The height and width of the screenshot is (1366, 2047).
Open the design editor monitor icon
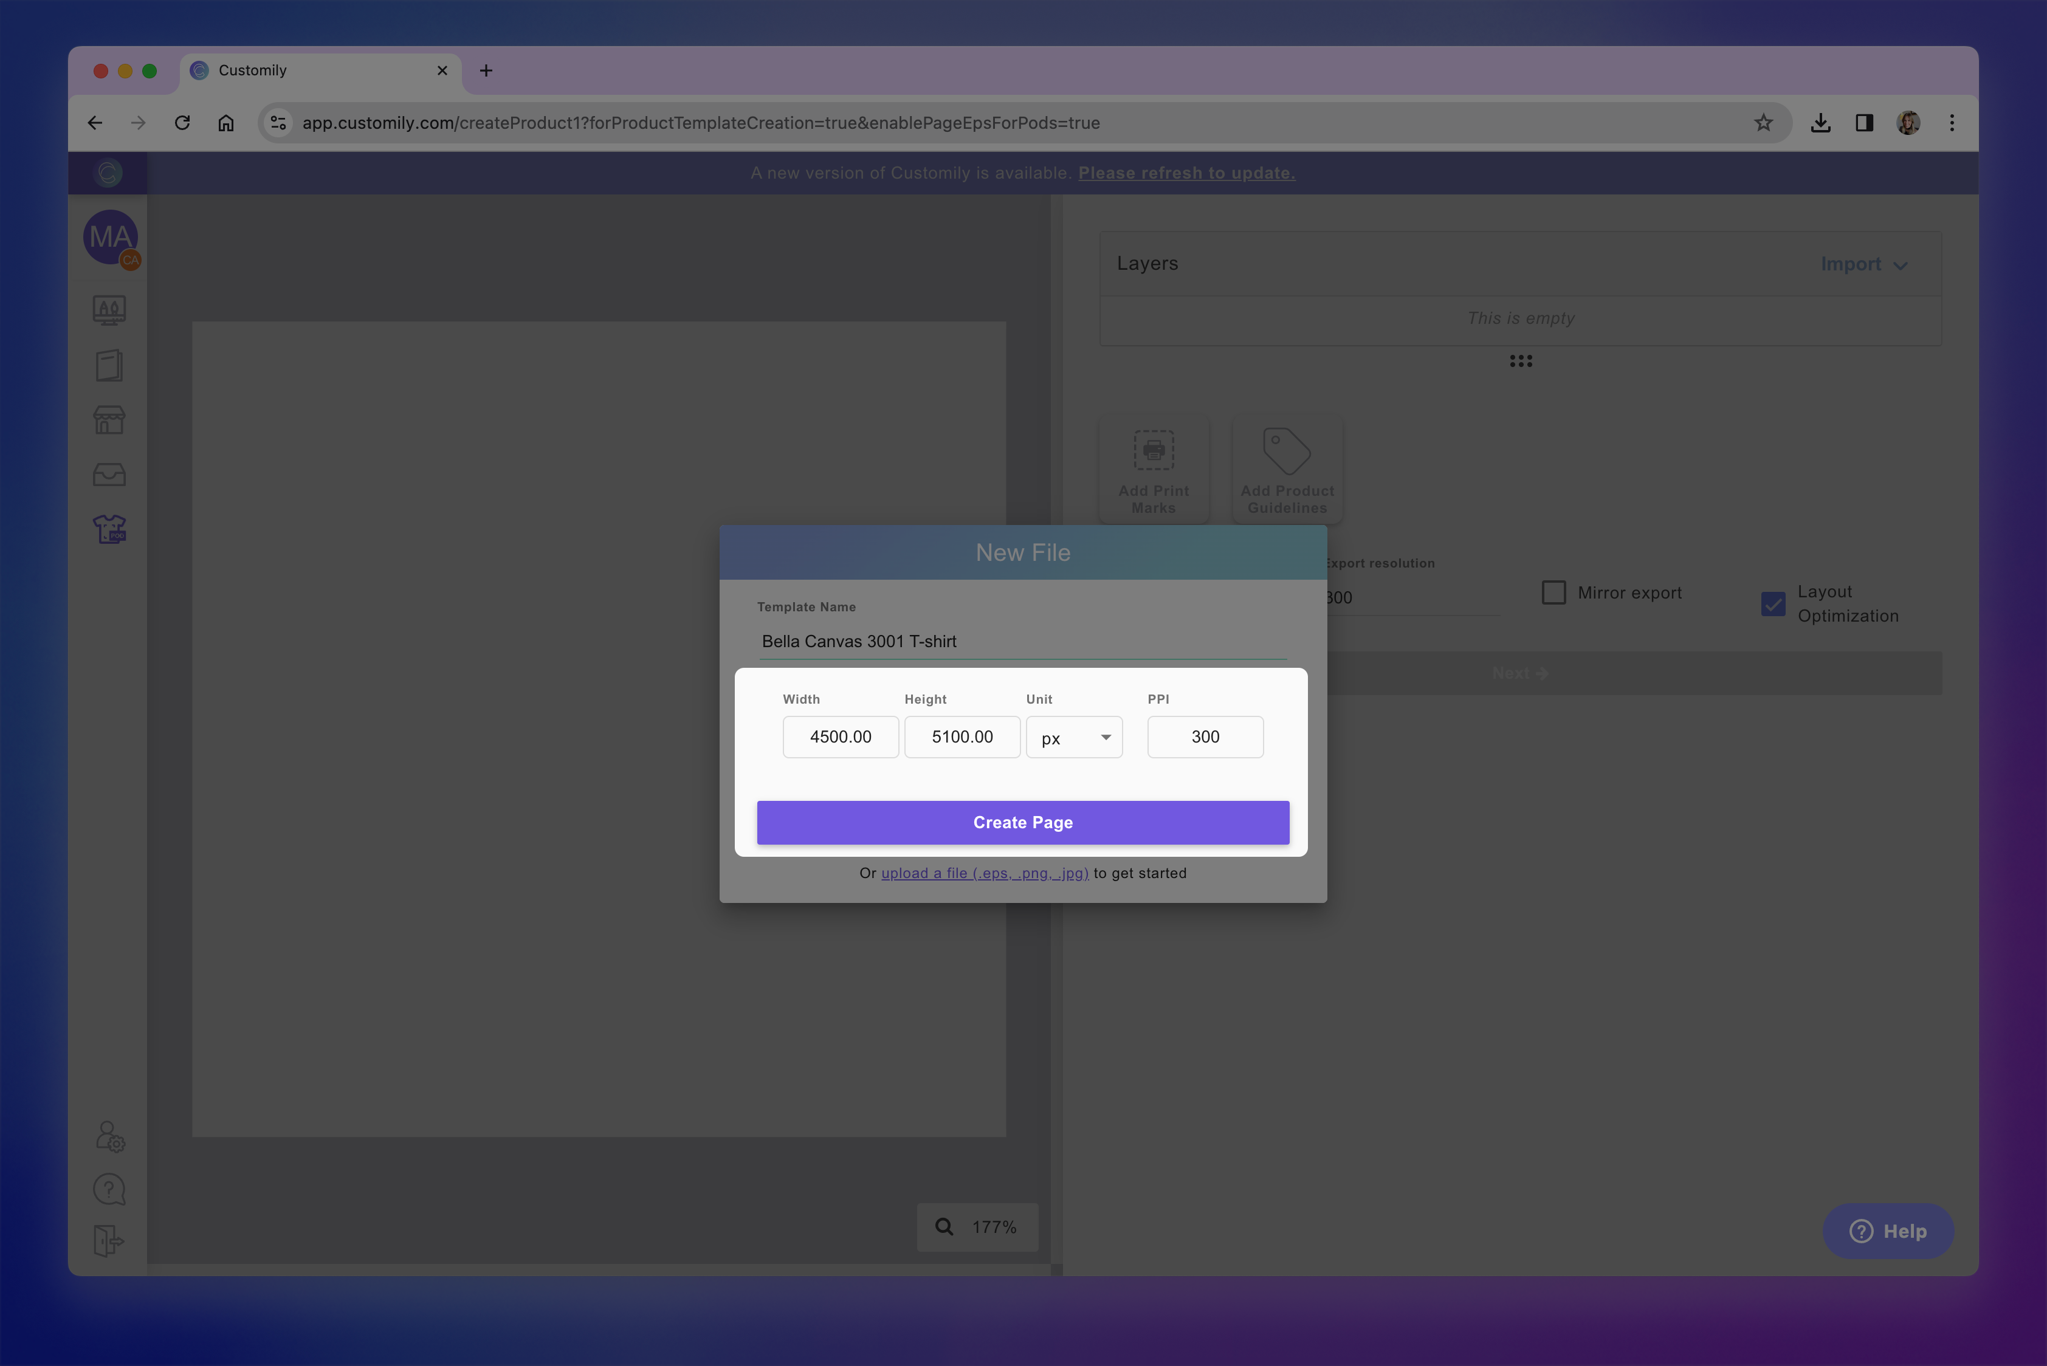click(109, 310)
